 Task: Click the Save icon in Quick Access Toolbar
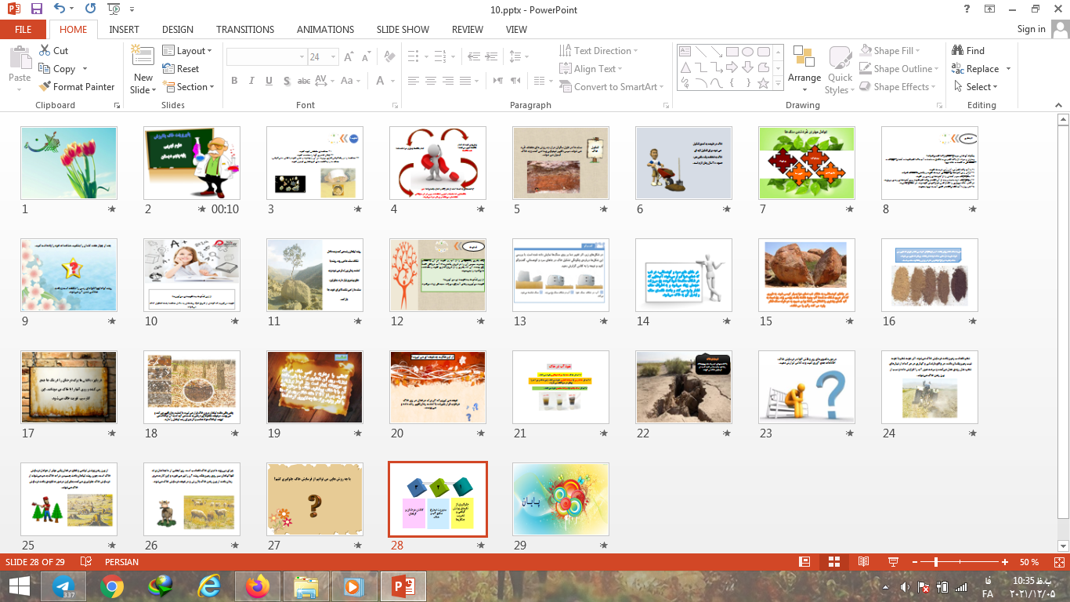pos(37,9)
